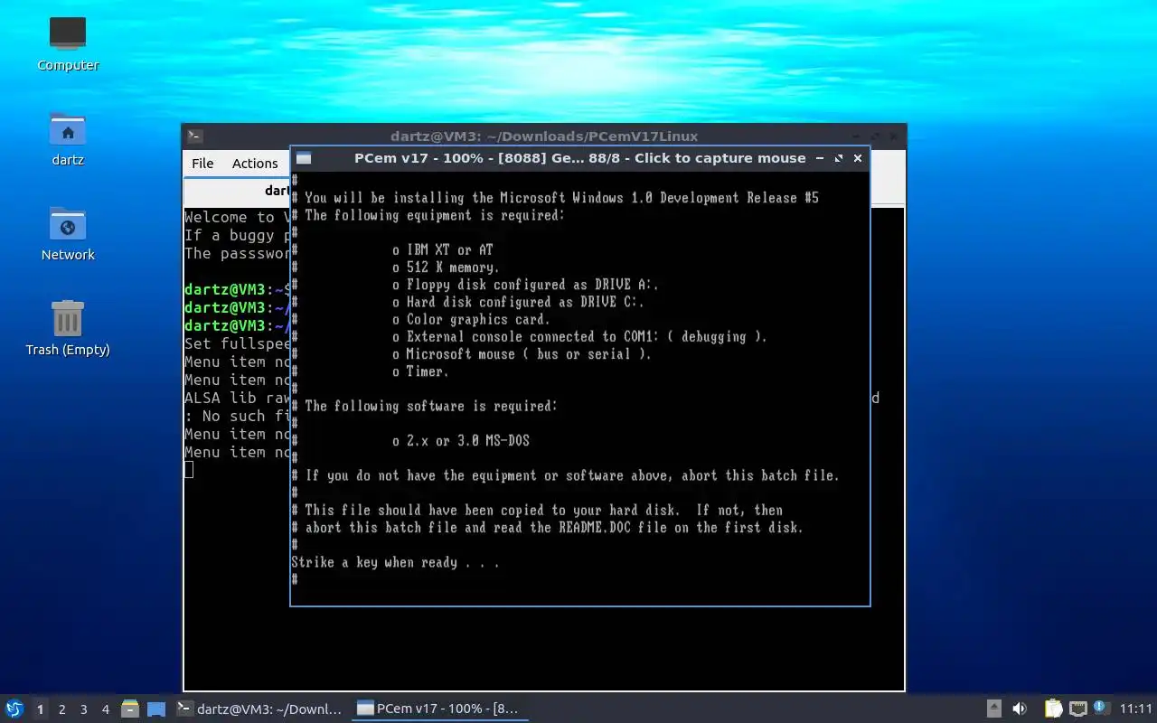1157x723 pixels.
Task: Click the '512 K memory.' line
Action: click(446, 267)
